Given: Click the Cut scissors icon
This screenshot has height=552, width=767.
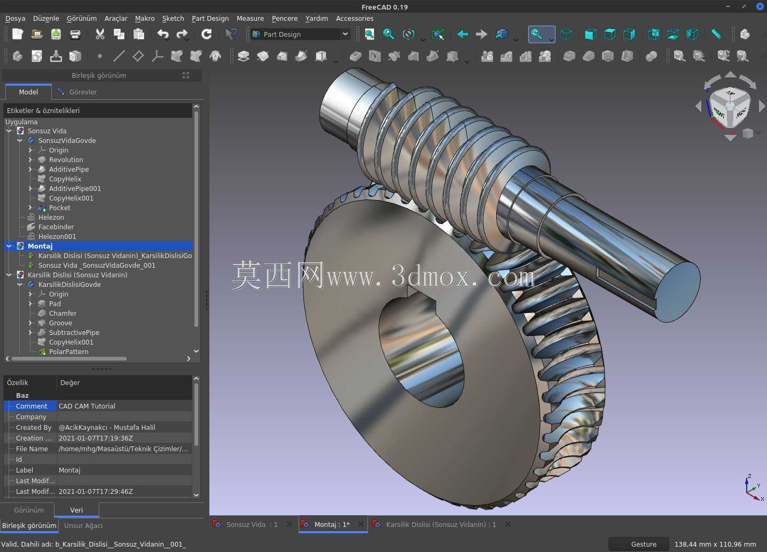Looking at the screenshot, I should 100,34.
